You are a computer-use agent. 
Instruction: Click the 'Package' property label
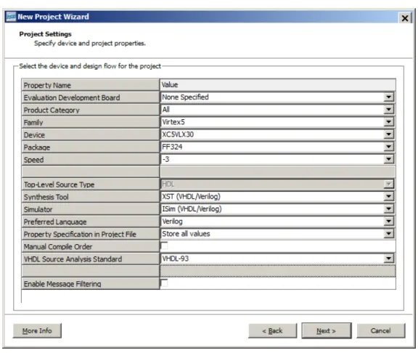pyautogui.click(x=37, y=147)
